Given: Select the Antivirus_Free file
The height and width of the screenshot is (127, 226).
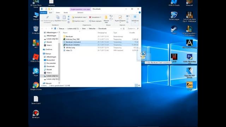Looking at the screenshot, I should pyautogui.click(x=101, y=39).
